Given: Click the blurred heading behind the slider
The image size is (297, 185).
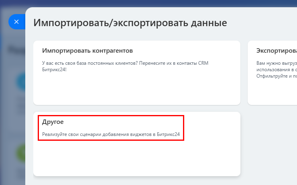Looking at the screenshot, I should point(16,50).
